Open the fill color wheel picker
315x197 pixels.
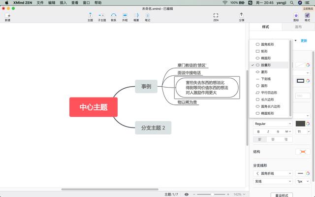pyautogui.click(x=308, y=65)
